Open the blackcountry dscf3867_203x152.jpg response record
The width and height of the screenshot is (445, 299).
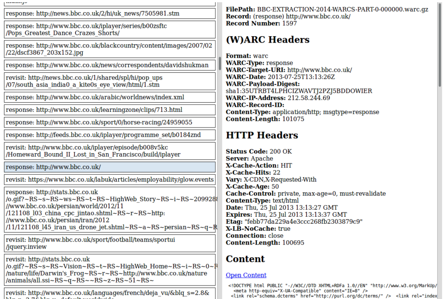(110, 49)
